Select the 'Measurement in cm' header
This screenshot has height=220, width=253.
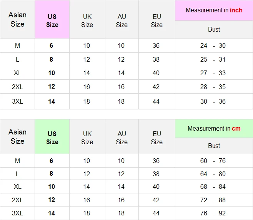point(214,129)
